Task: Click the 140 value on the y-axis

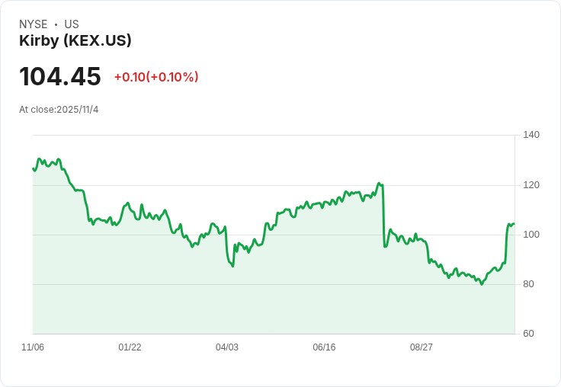Action: (x=531, y=135)
